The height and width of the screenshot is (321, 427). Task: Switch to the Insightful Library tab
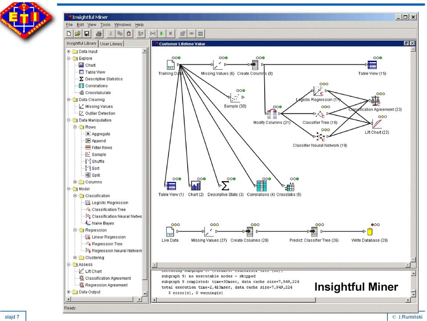[x=81, y=43]
